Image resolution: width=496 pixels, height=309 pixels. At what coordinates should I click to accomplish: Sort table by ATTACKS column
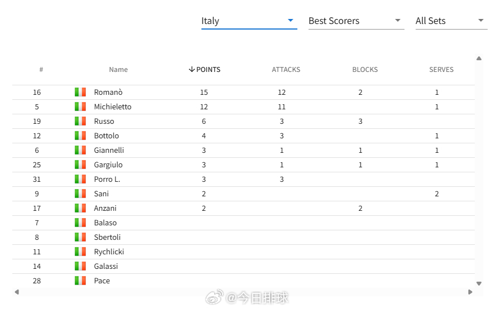pyautogui.click(x=286, y=70)
